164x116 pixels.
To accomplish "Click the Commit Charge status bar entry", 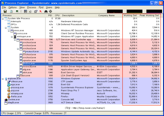I will [37, 113].
